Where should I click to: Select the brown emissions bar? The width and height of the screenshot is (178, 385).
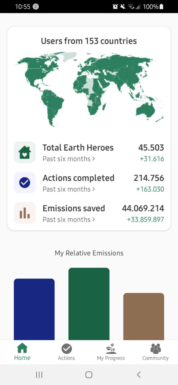144,316
